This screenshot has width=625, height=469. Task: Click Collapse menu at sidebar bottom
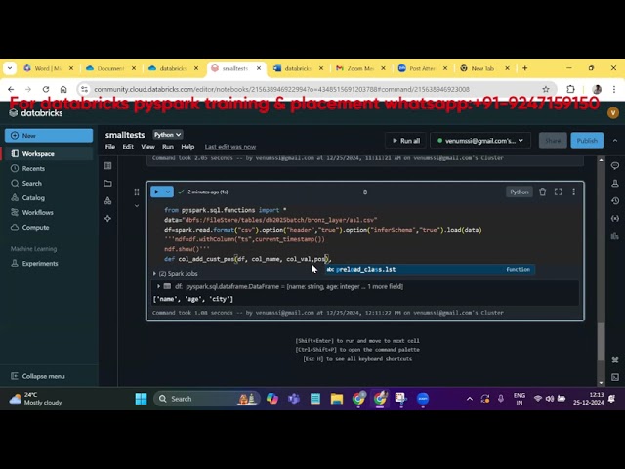[x=38, y=376]
